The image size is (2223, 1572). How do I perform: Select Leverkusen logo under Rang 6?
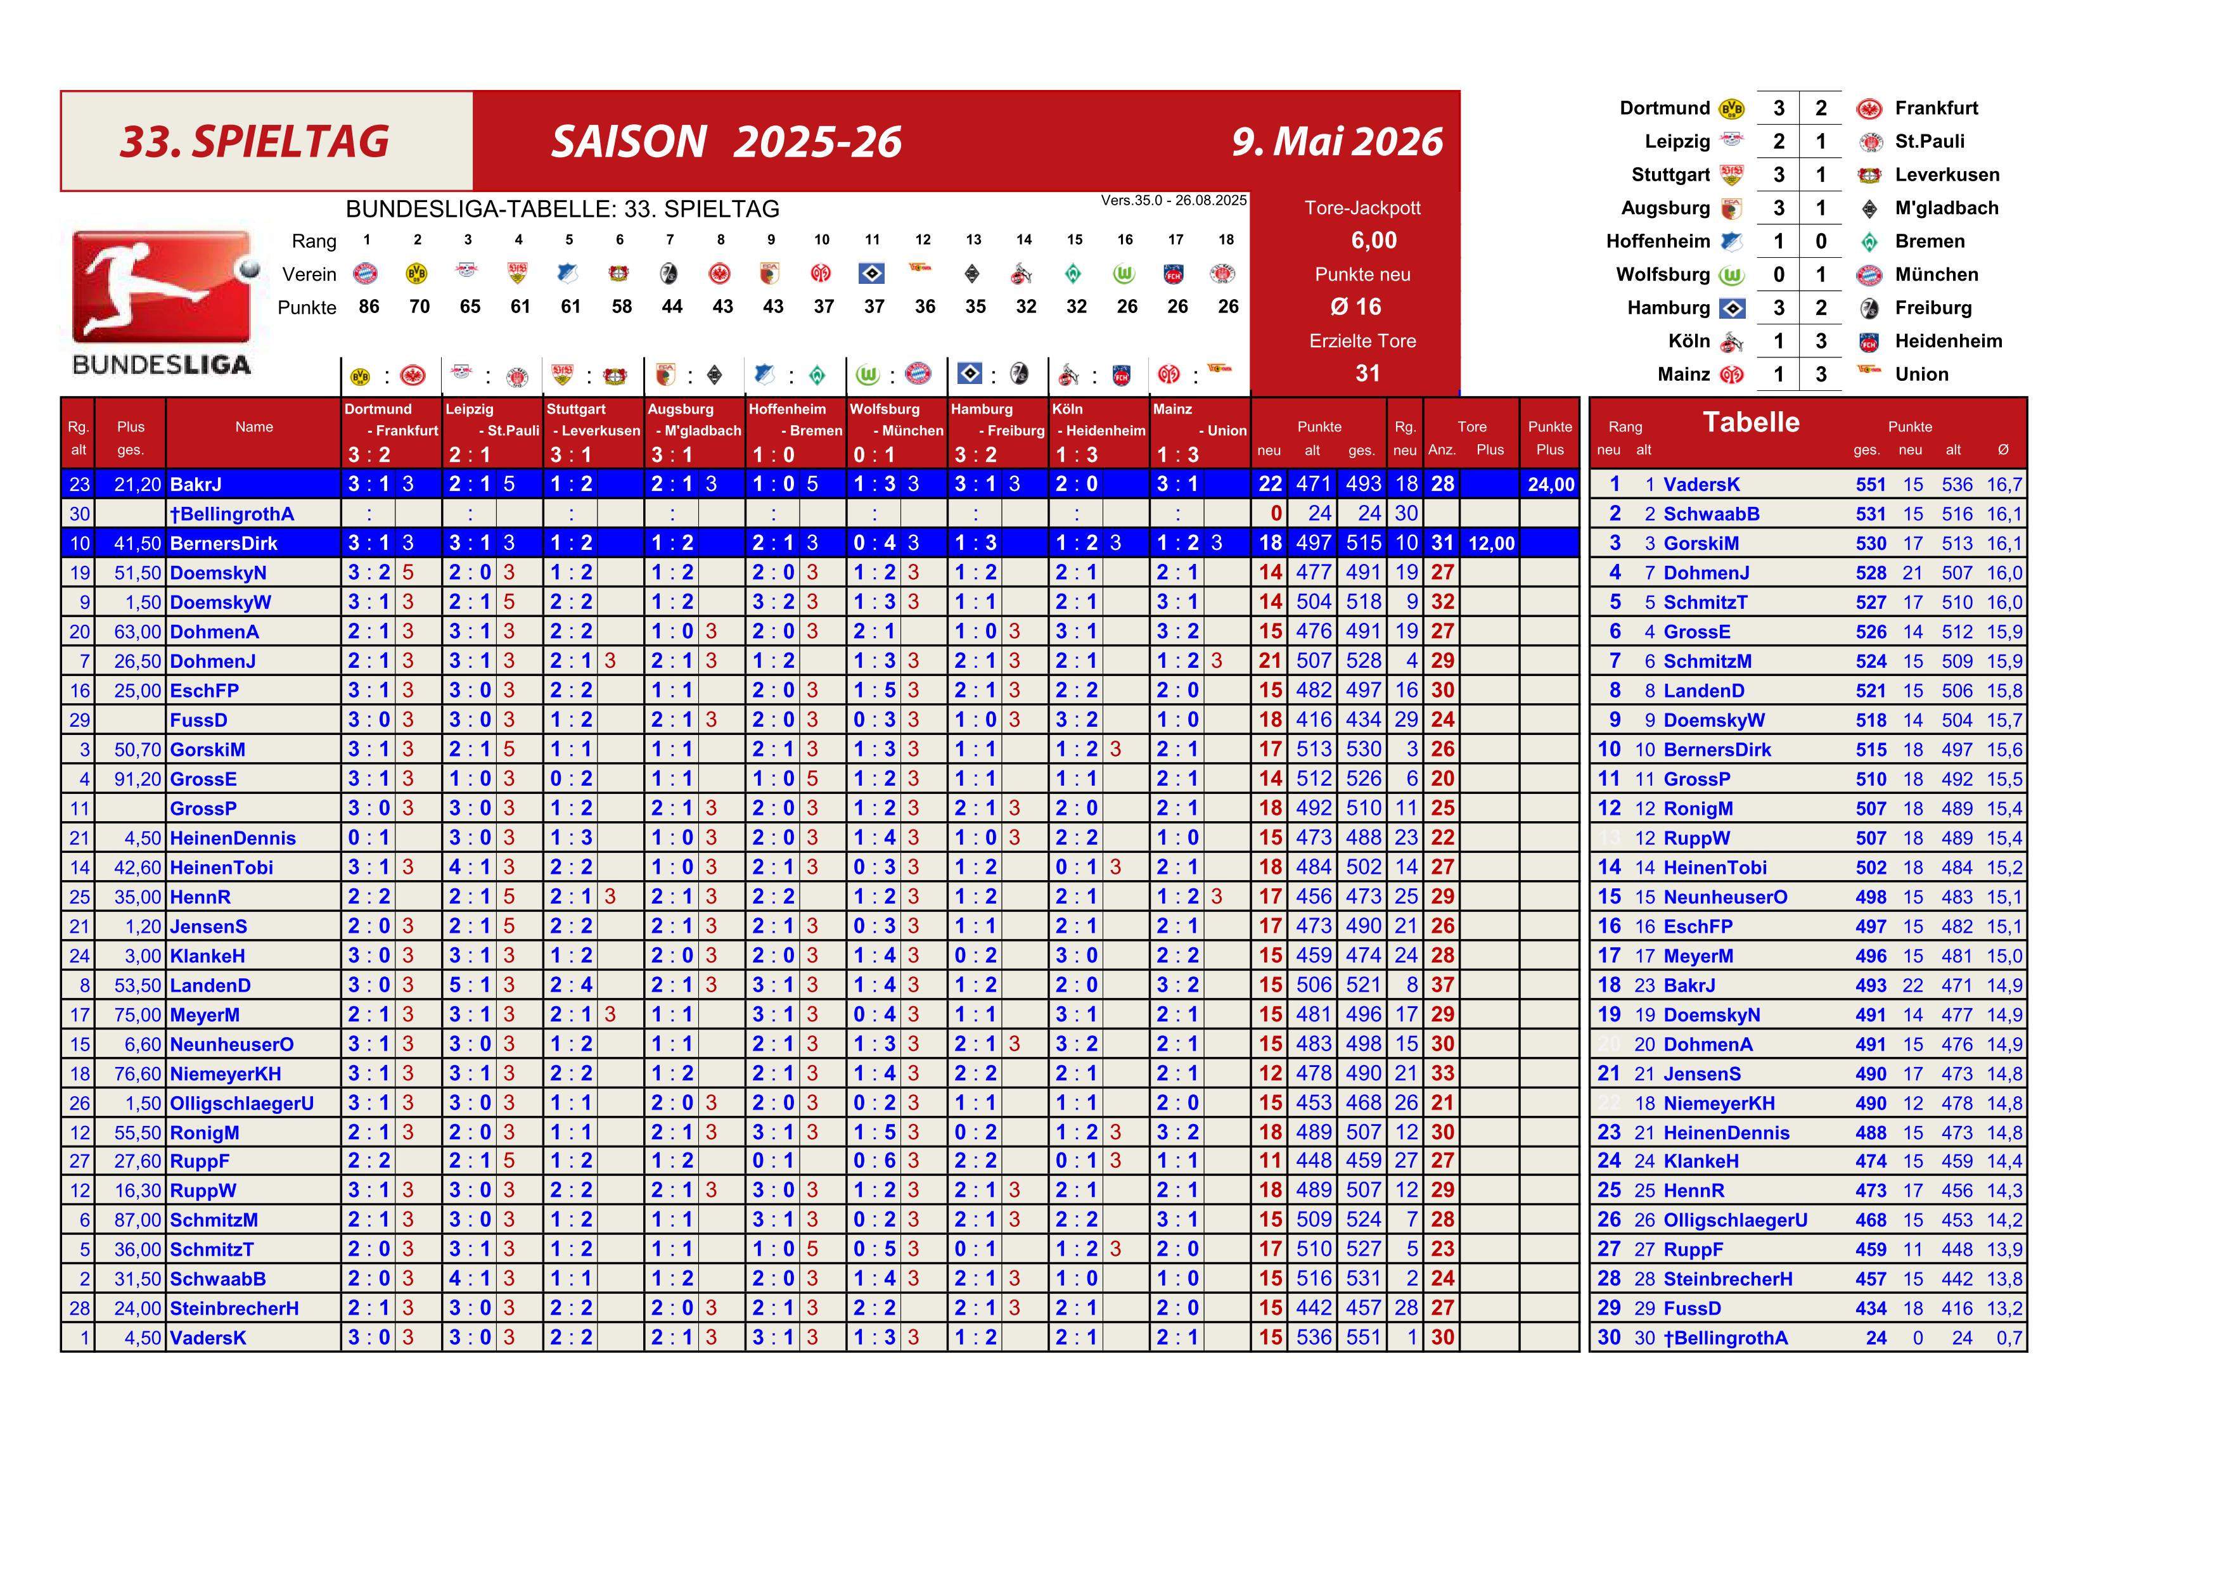pyautogui.click(x=618, y=274)
